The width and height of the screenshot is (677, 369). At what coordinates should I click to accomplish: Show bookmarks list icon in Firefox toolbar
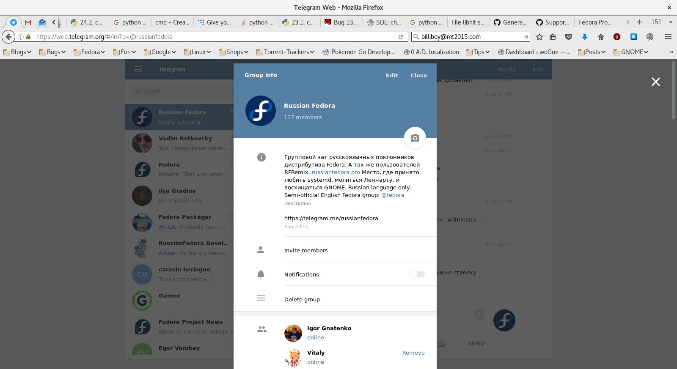tap(553, 37)
